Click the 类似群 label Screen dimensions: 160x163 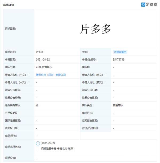click(86, 67)
